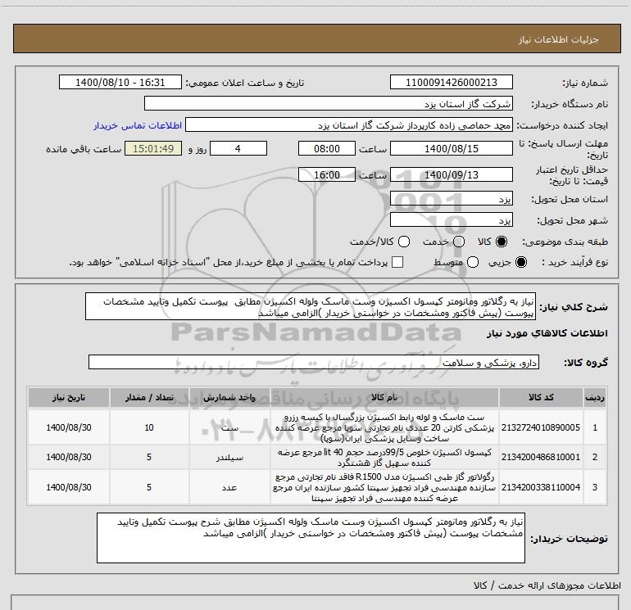Open the اطلاعات تماس خریدار link
Screen dimensions: 631x610
138,125
